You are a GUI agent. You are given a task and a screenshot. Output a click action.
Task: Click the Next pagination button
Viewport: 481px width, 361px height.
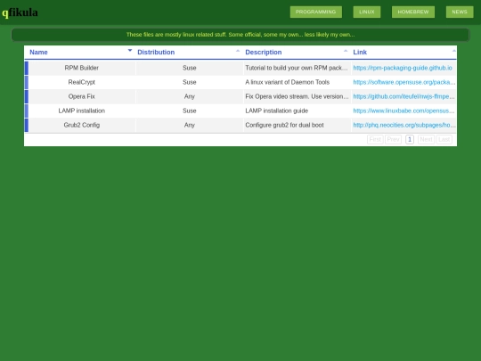(426, 140)
